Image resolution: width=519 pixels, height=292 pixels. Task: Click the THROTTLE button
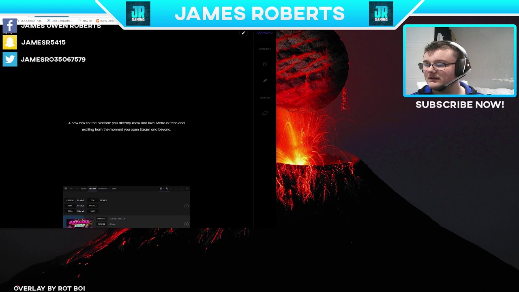93,206
